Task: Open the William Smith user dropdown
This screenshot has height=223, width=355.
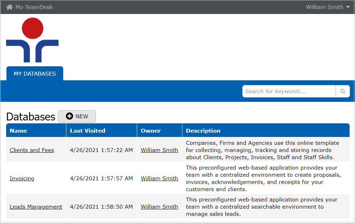Action: tap(328, 7)
